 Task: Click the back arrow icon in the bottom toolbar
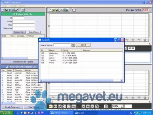55,106
